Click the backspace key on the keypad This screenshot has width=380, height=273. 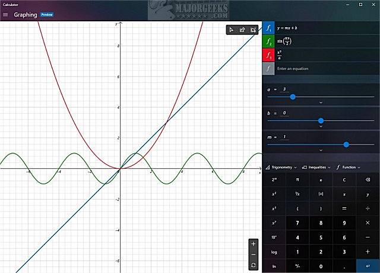click(x=368, y=179)
